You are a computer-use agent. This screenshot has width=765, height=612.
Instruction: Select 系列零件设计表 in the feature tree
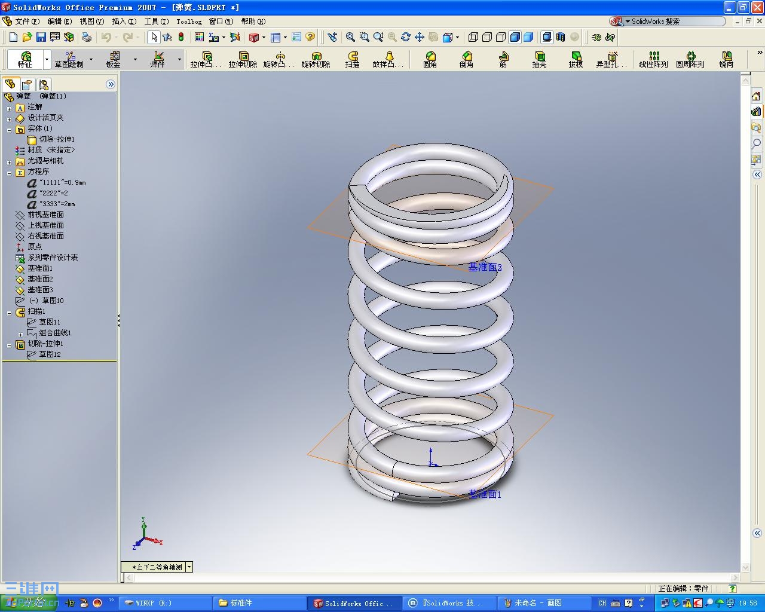(x=53, y=258)
